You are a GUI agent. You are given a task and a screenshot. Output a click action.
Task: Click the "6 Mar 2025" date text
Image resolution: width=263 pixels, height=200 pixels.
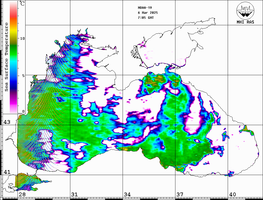click(x=148, y=13)
